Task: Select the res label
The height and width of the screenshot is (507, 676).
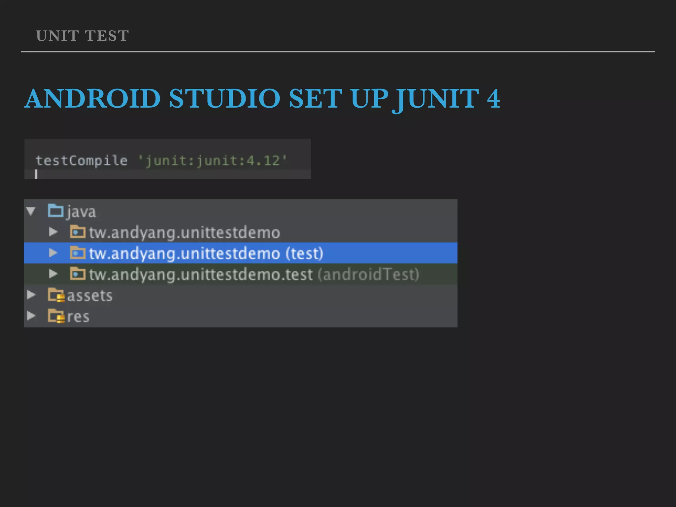Action: pos(78,317)
